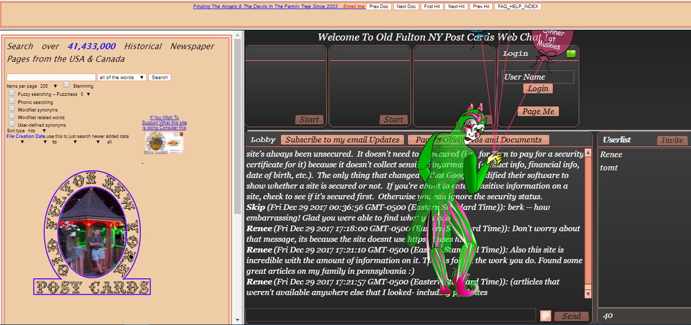Click Subscribe to my email Updates
Image resolution: width=691 pixels, height=325 pixels.
[342, 140]
